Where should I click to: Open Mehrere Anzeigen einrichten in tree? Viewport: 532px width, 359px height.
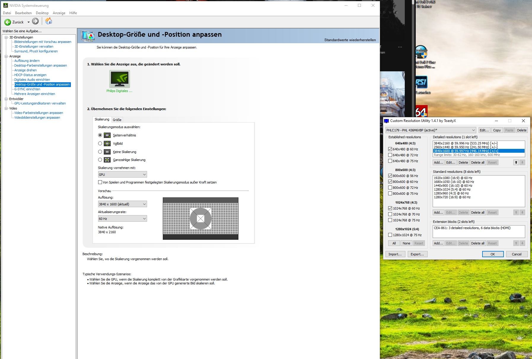pos(35,94)
